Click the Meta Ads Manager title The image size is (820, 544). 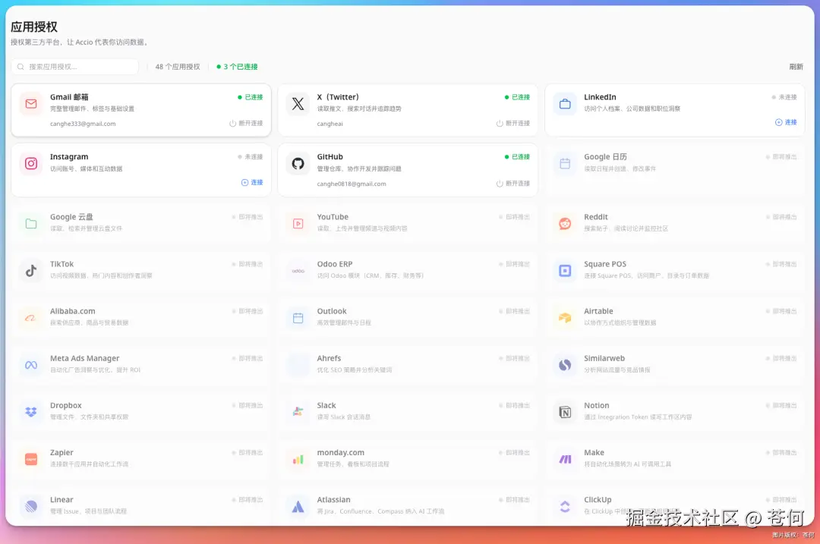tap(85, 358)
